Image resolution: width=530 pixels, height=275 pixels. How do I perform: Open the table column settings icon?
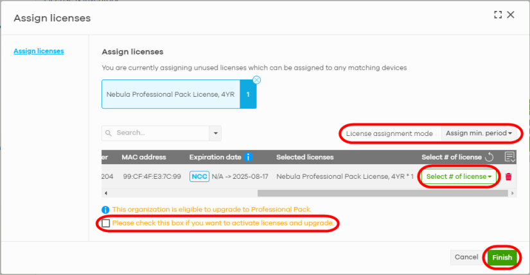pos(510,157)
